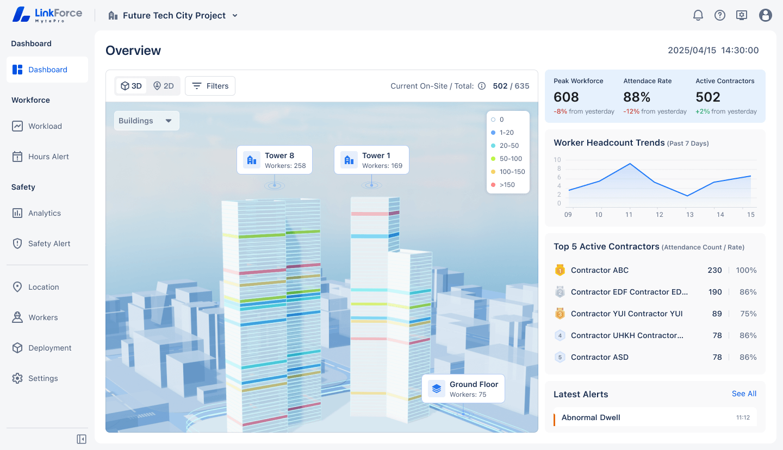Open the Safety Alert page
783x450 pixels.
(47, 243)
